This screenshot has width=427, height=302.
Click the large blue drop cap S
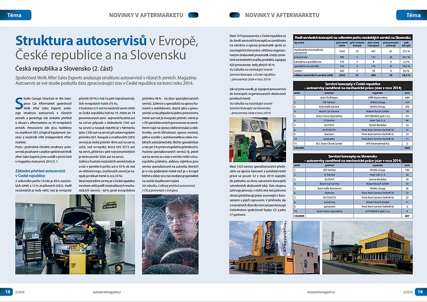[x=19, y=103]
